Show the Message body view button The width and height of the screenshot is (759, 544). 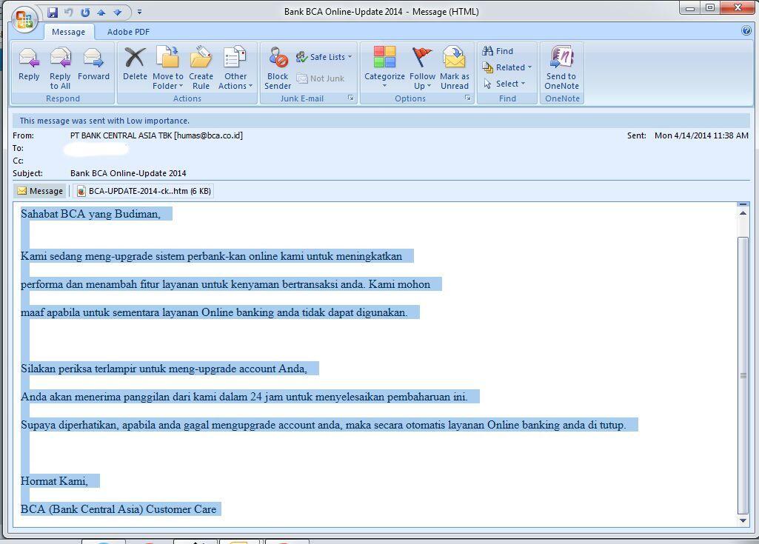[x=40, y=191]
